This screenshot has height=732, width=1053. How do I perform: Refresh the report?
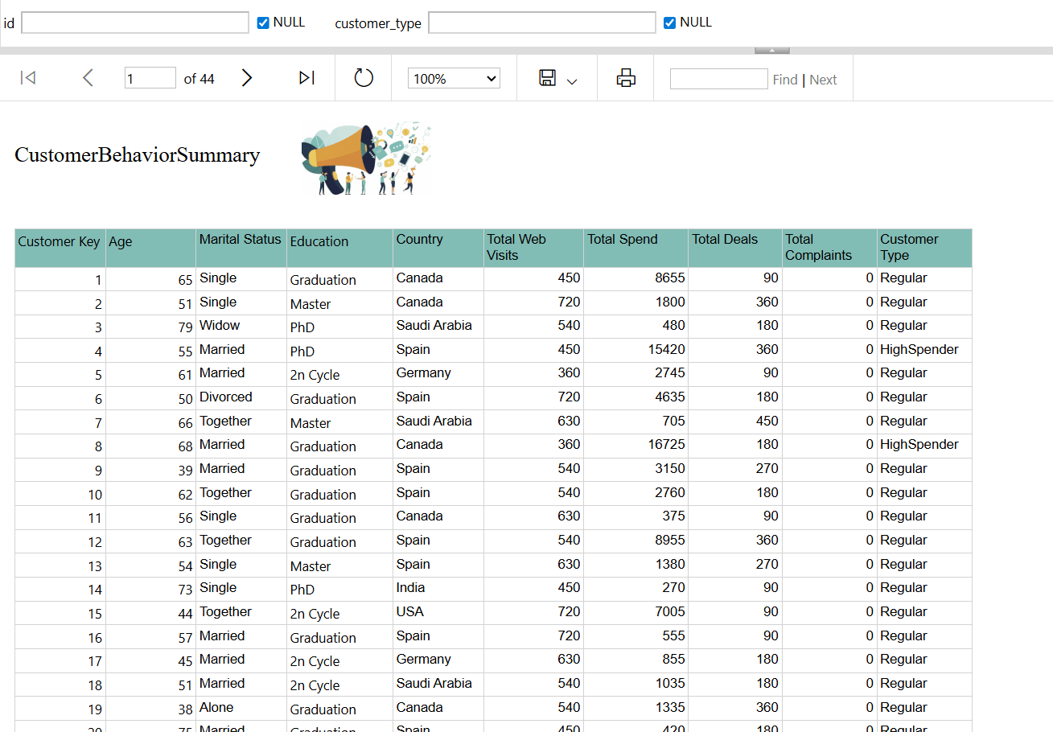tap(364, 78)
